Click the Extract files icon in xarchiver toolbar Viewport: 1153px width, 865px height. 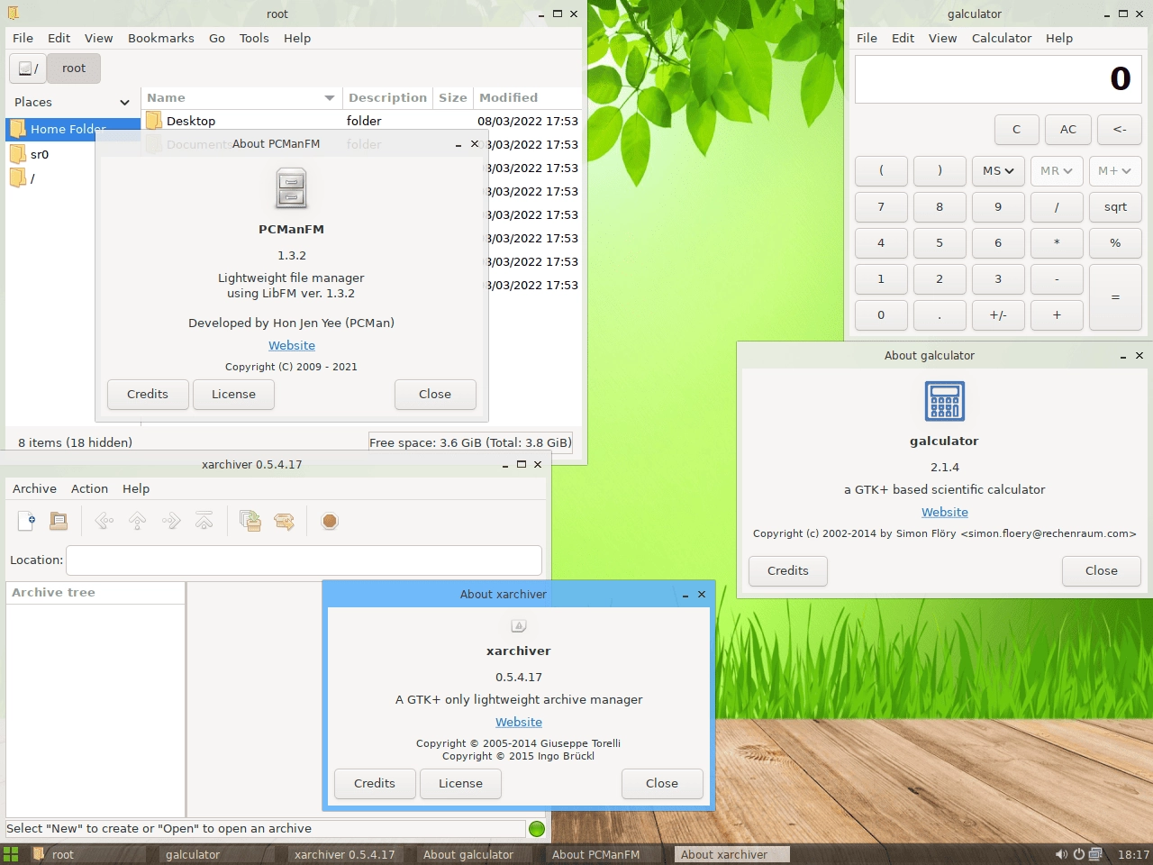(x=284, y=521)
